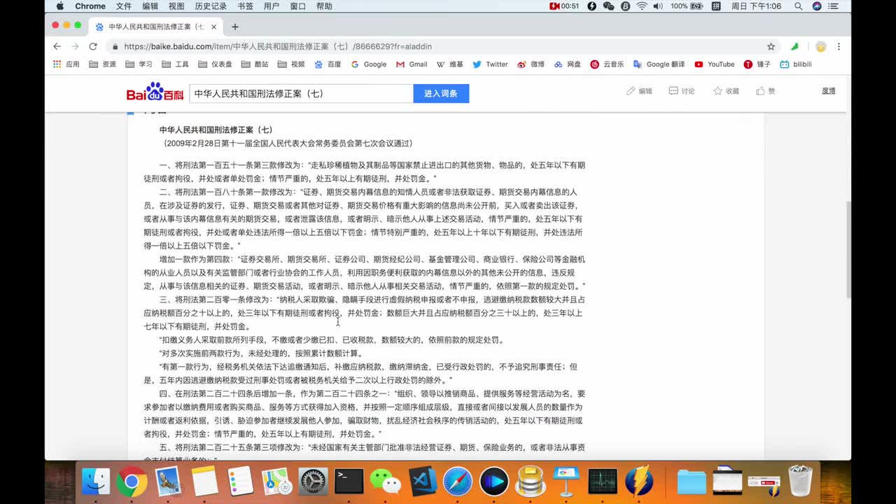Open the 讨论 discussion icon
Viewport: 896px width, 504px height.
point(673,91)
